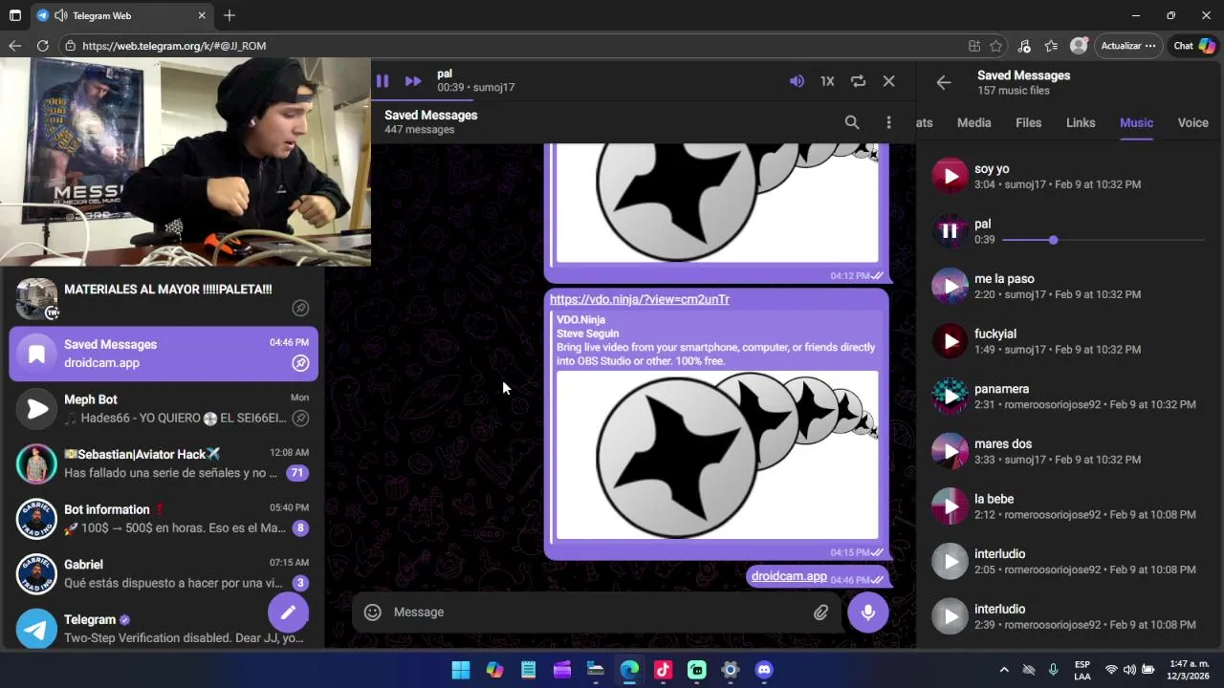Open Discord from taskbar
The height and width of the screenshot is (688, 1224).
tap(764, 670)
